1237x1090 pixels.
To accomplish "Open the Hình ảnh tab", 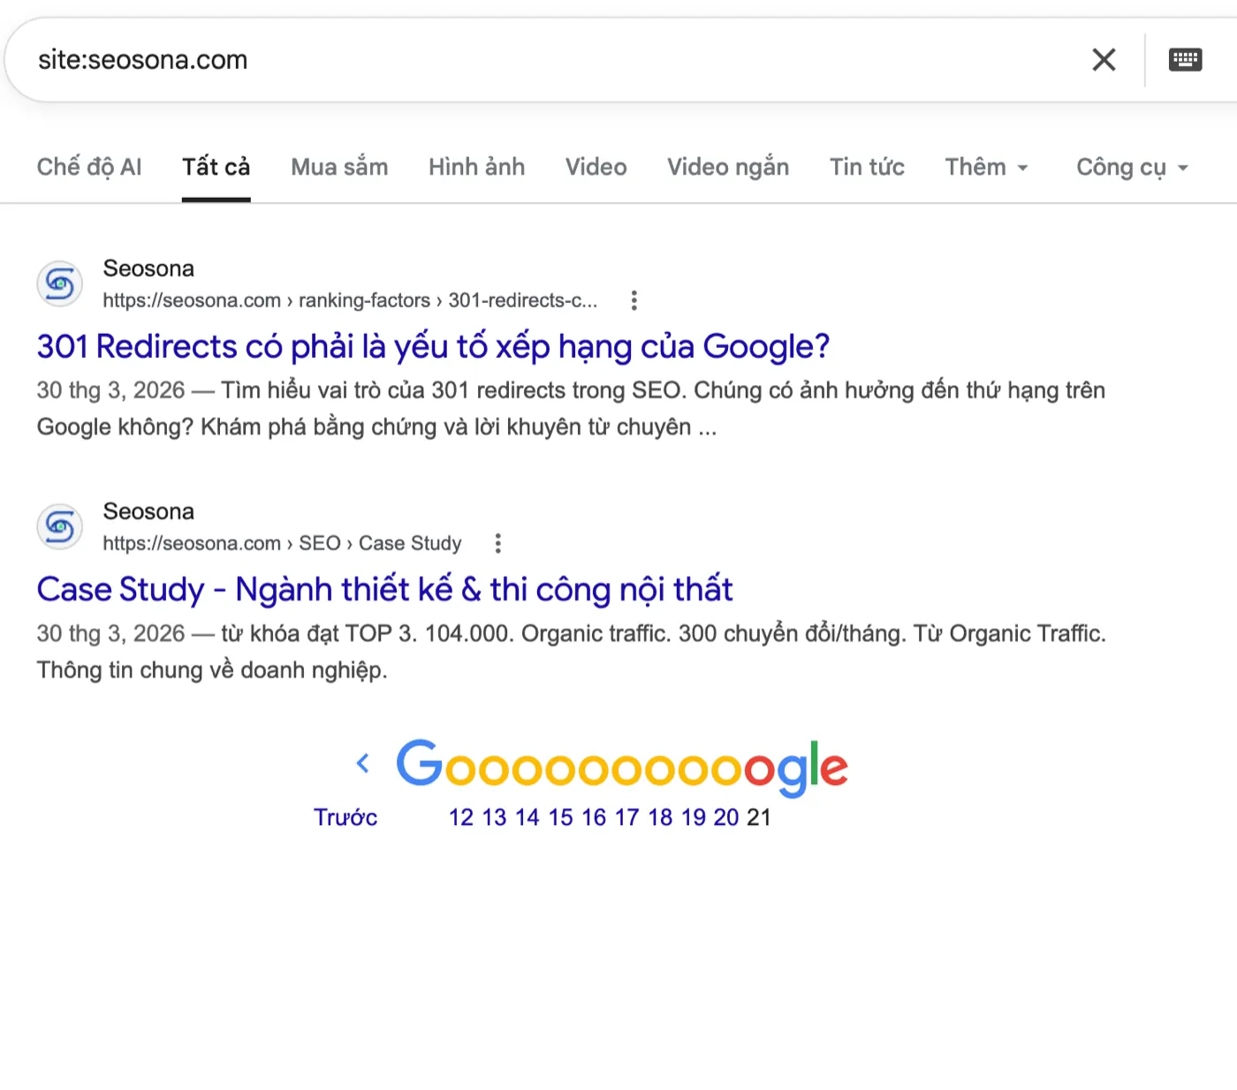I will 476,167.
